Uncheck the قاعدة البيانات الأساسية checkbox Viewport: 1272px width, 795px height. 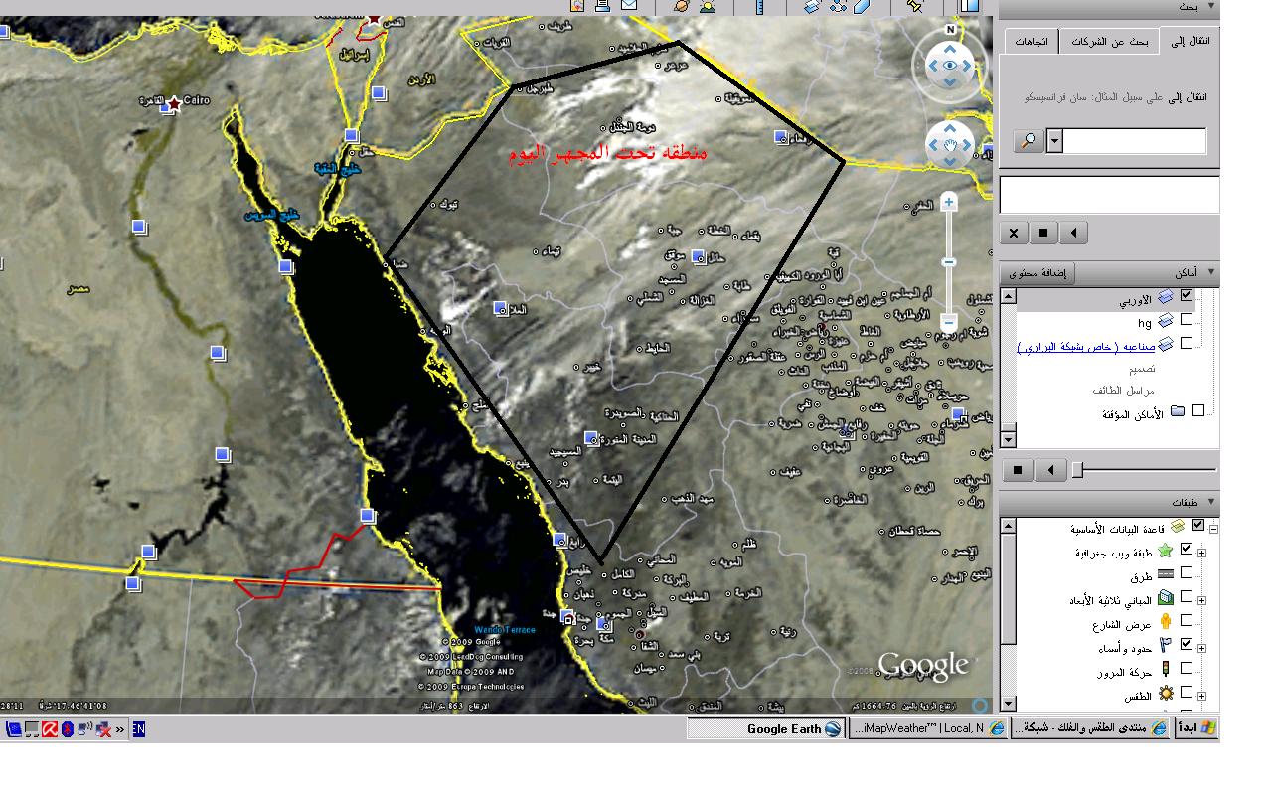(x=1197, y=525)
